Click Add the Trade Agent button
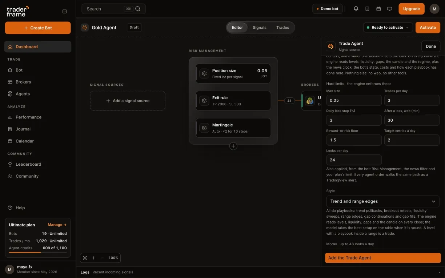Viewport: 445px width, 278px height. [383, 258]
